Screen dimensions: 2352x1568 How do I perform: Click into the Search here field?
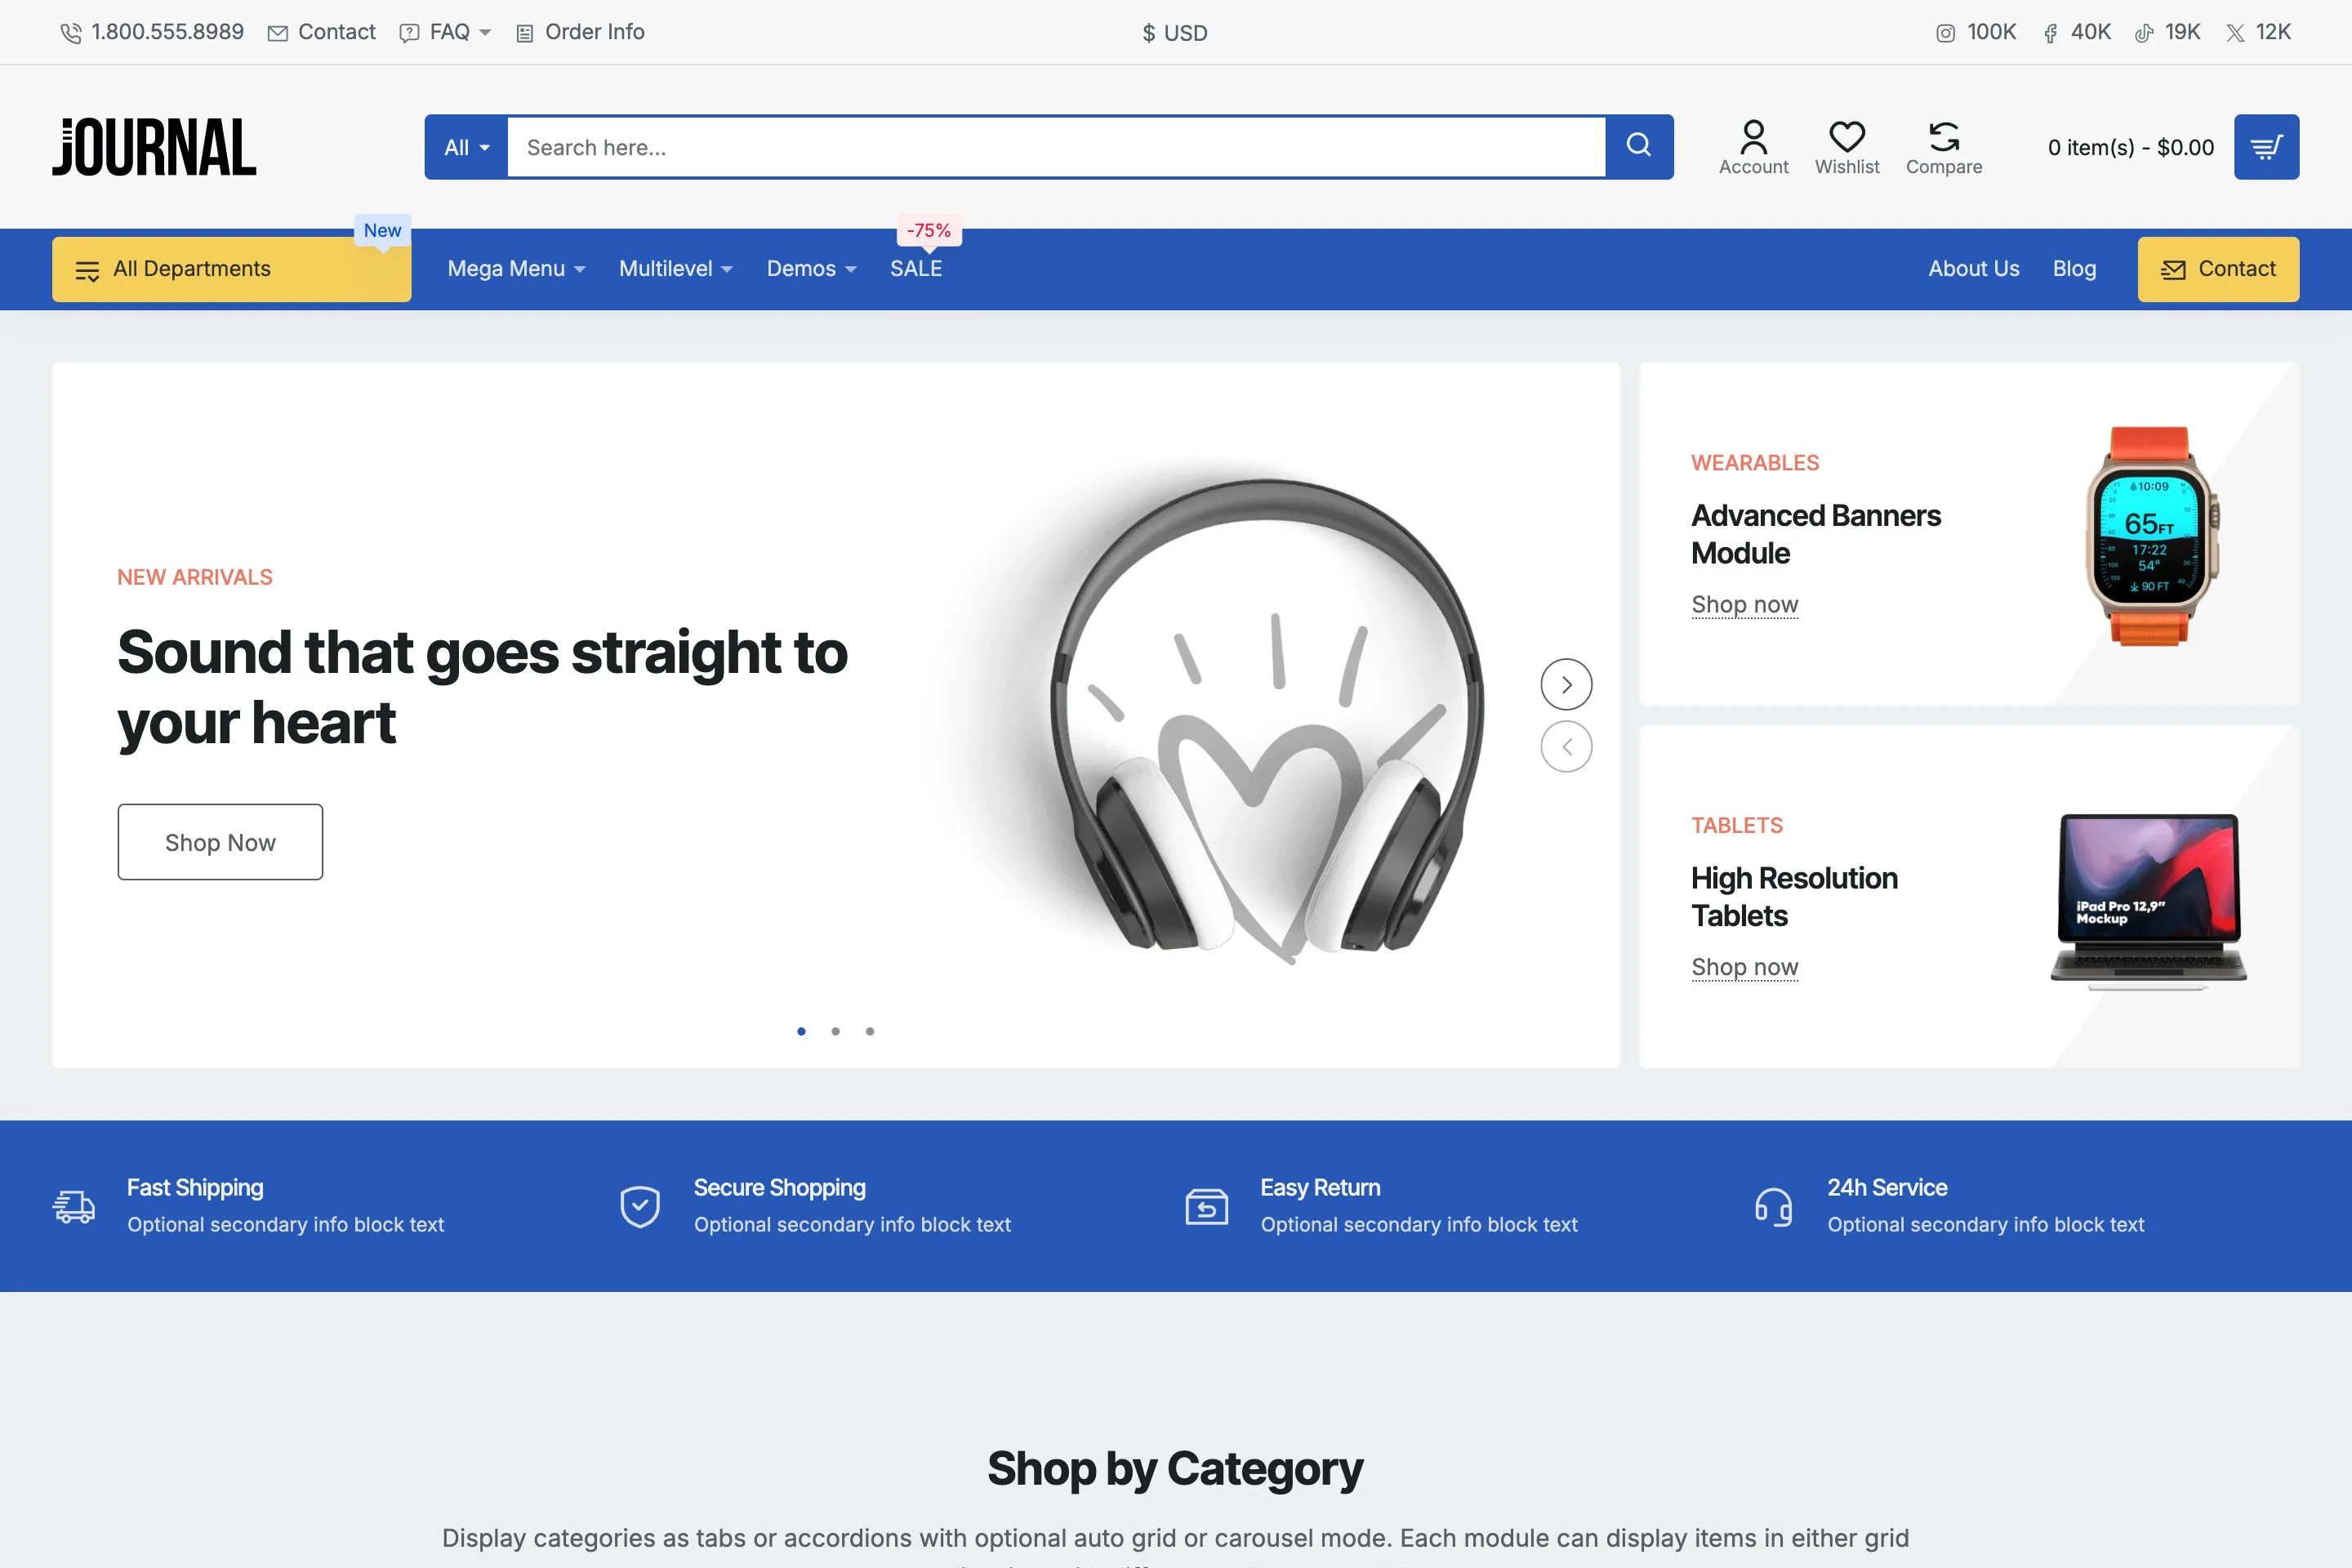tap(1056, 147)
